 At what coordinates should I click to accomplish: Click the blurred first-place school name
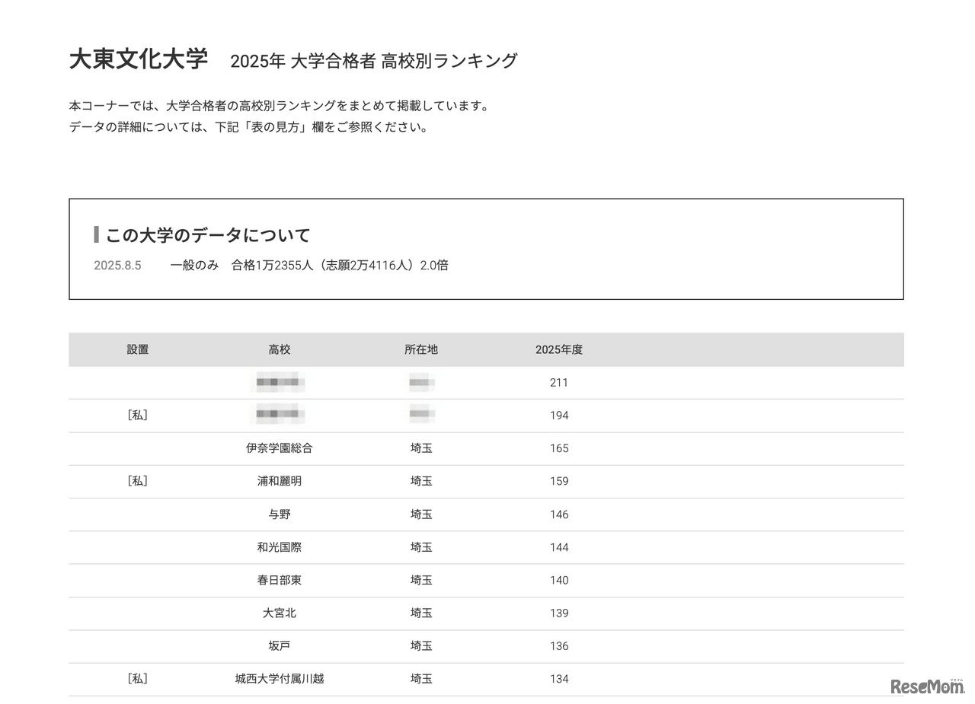pyautogui.click(x=277, y=383)
